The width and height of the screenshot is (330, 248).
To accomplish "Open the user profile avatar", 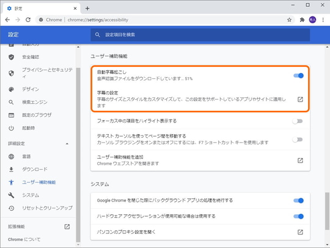I will 312,20.
